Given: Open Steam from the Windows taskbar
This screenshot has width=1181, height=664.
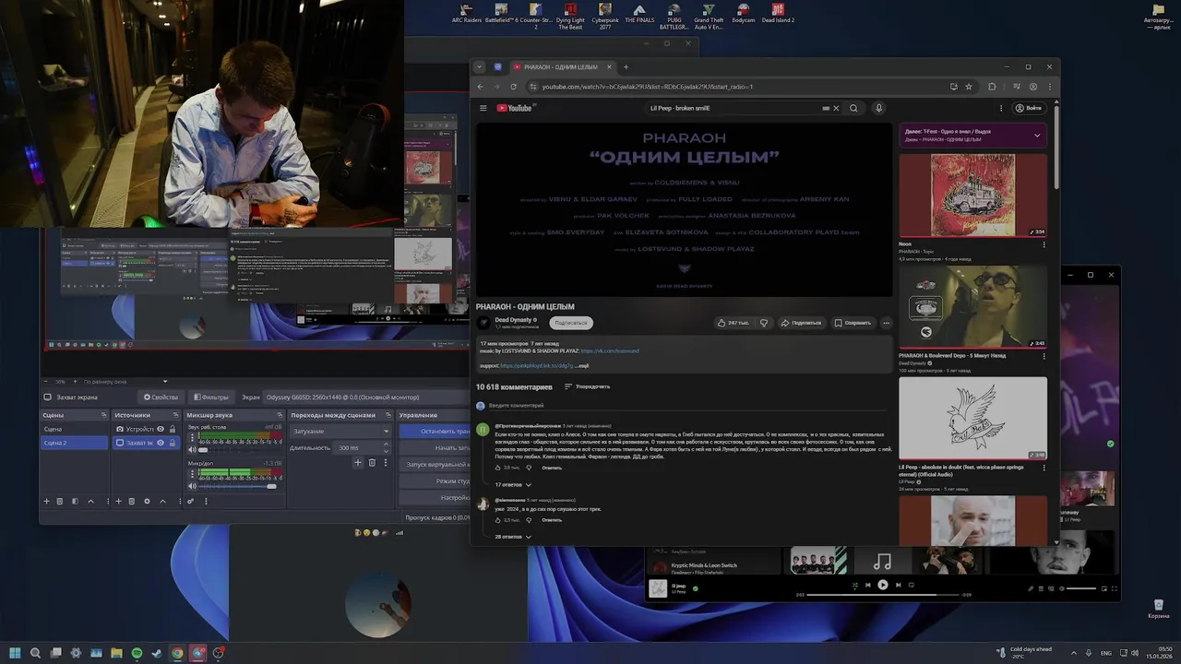Looking at the screenshot, I should click(x=157, y=653).
